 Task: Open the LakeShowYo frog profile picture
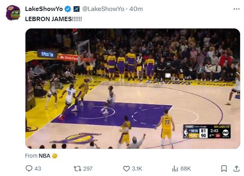pyautogui.click(x=13, y=12)
